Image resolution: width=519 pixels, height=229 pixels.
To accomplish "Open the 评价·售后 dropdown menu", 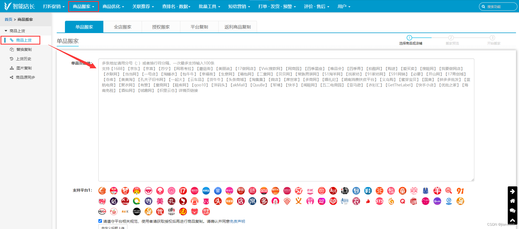I will [x=316, y=6].
